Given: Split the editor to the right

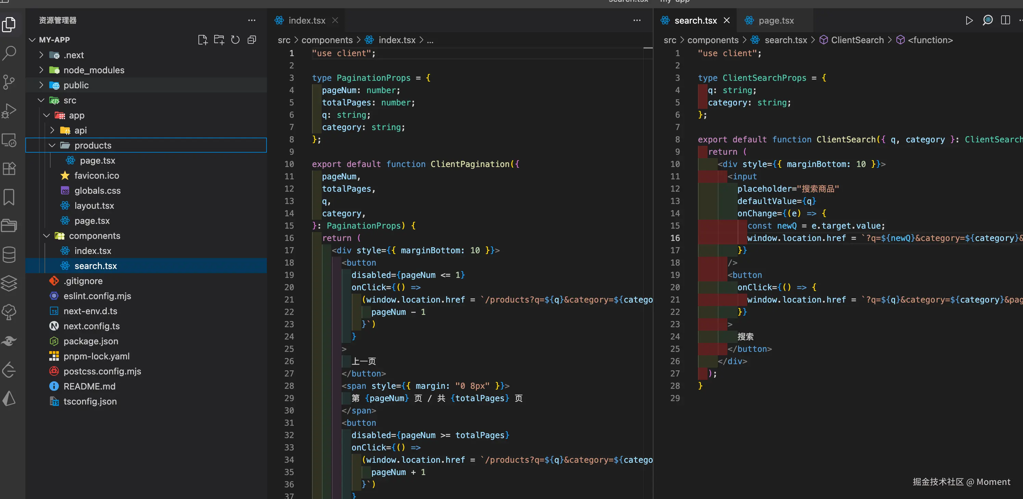Looking at the screenshot, I should coord(1005,20).
